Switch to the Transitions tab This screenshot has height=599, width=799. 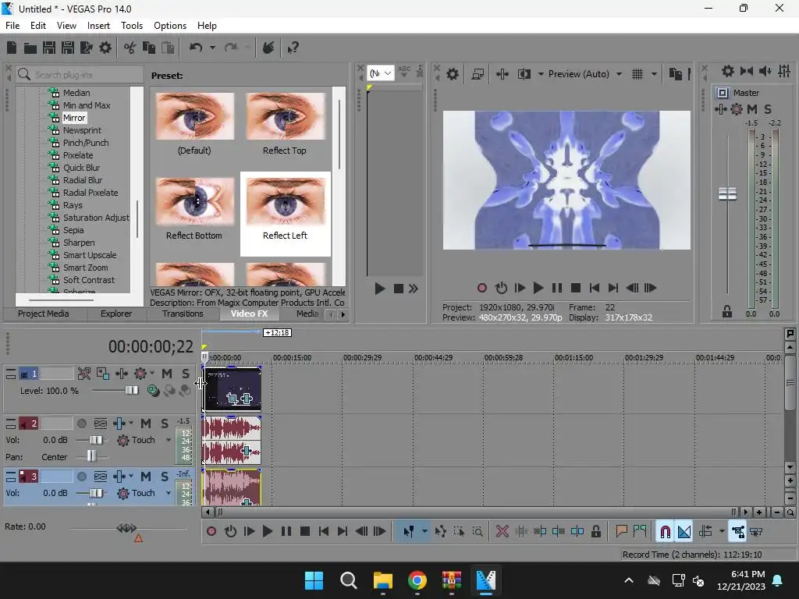[183, 314]
